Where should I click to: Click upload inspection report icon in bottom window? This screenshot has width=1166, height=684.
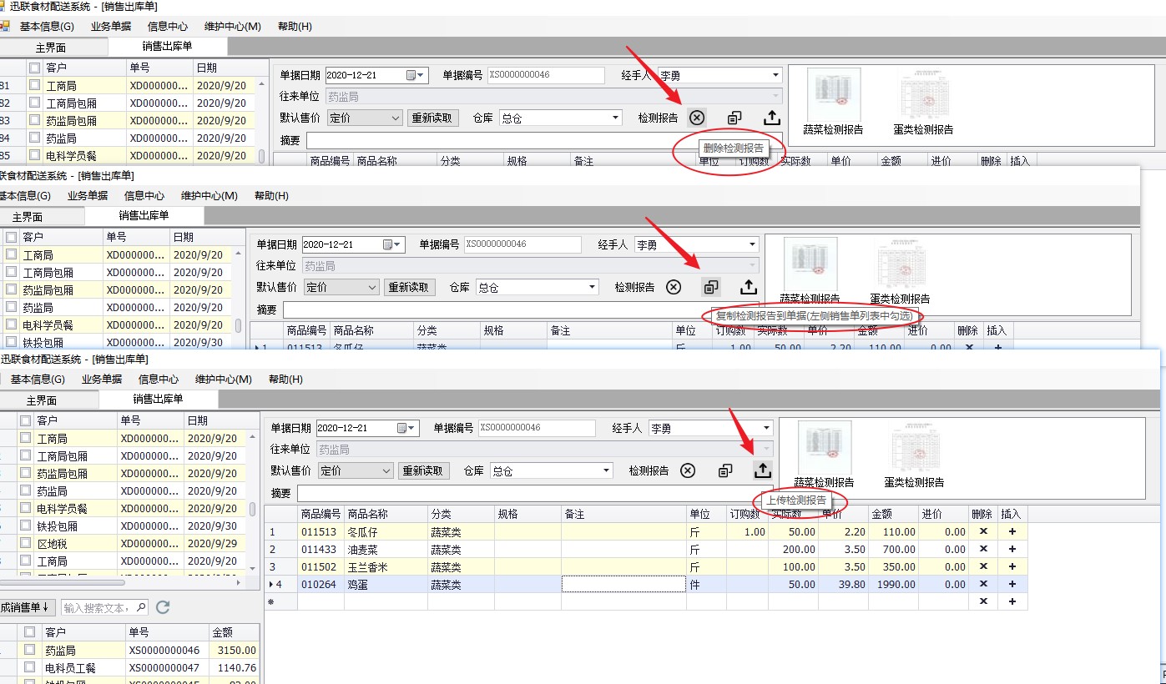762,470
